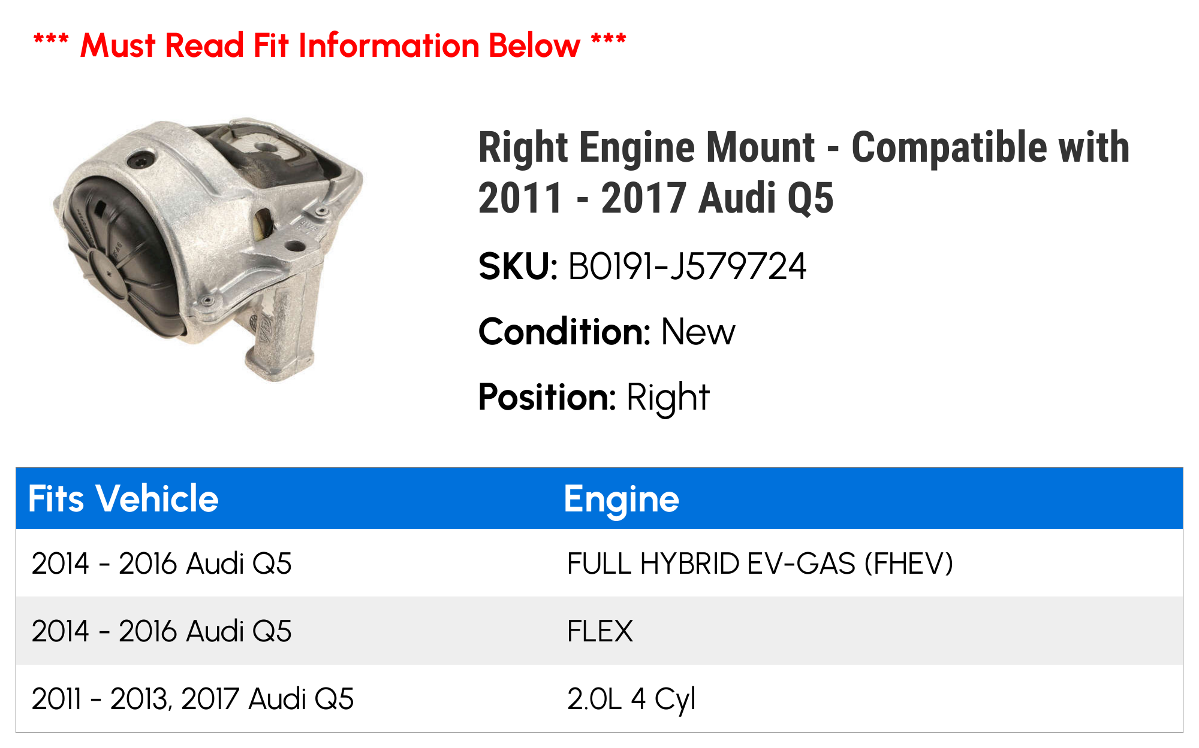Click the FLEX engine cell
The height and width of the screenshot is (748, 1199).
600,631
